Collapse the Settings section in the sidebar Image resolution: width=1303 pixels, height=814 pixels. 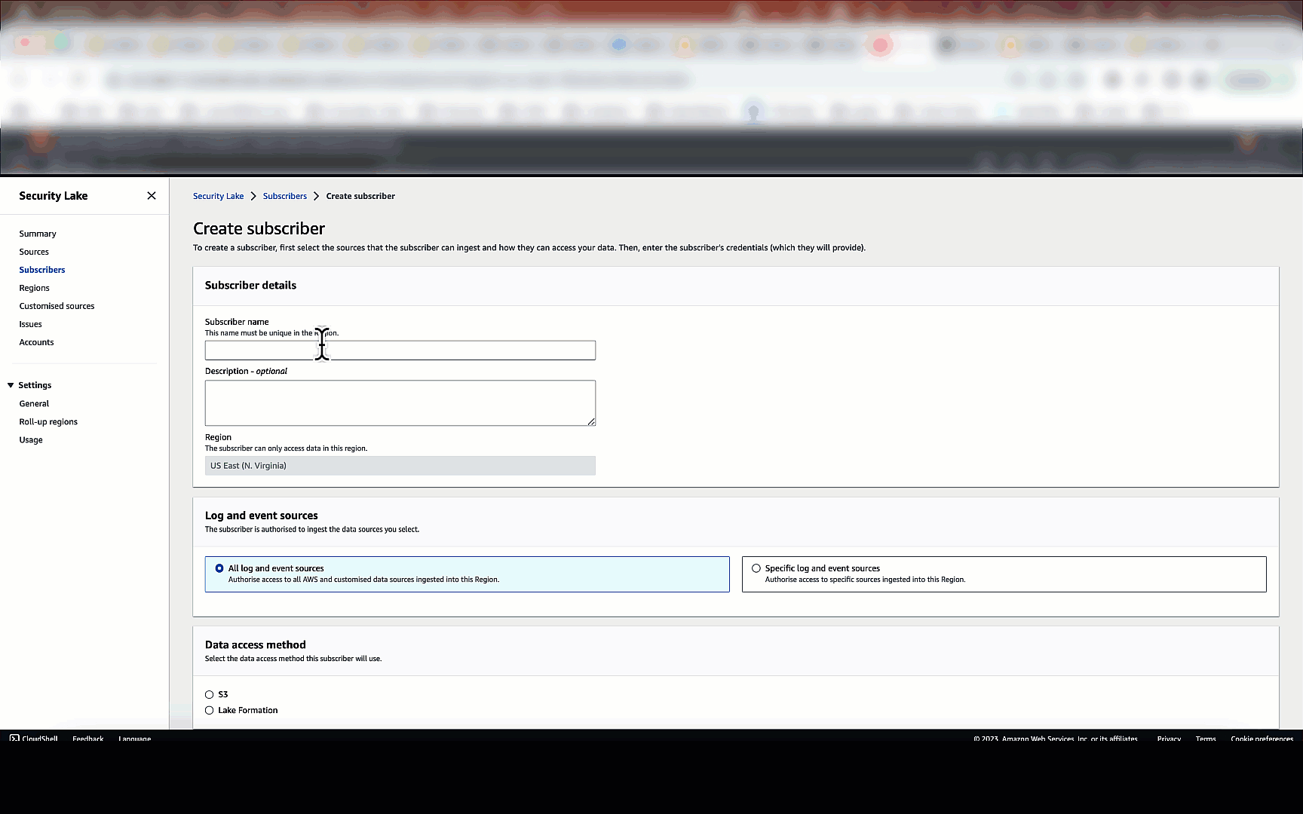point(11,385)
